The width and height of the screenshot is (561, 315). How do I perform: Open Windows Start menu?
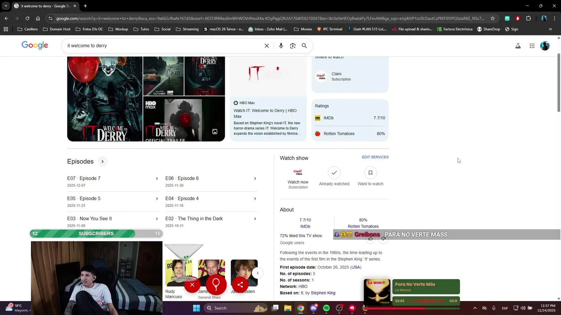(196, 308)
